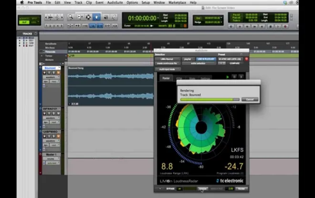Click the Render button
315x198 pixels.
241,189
